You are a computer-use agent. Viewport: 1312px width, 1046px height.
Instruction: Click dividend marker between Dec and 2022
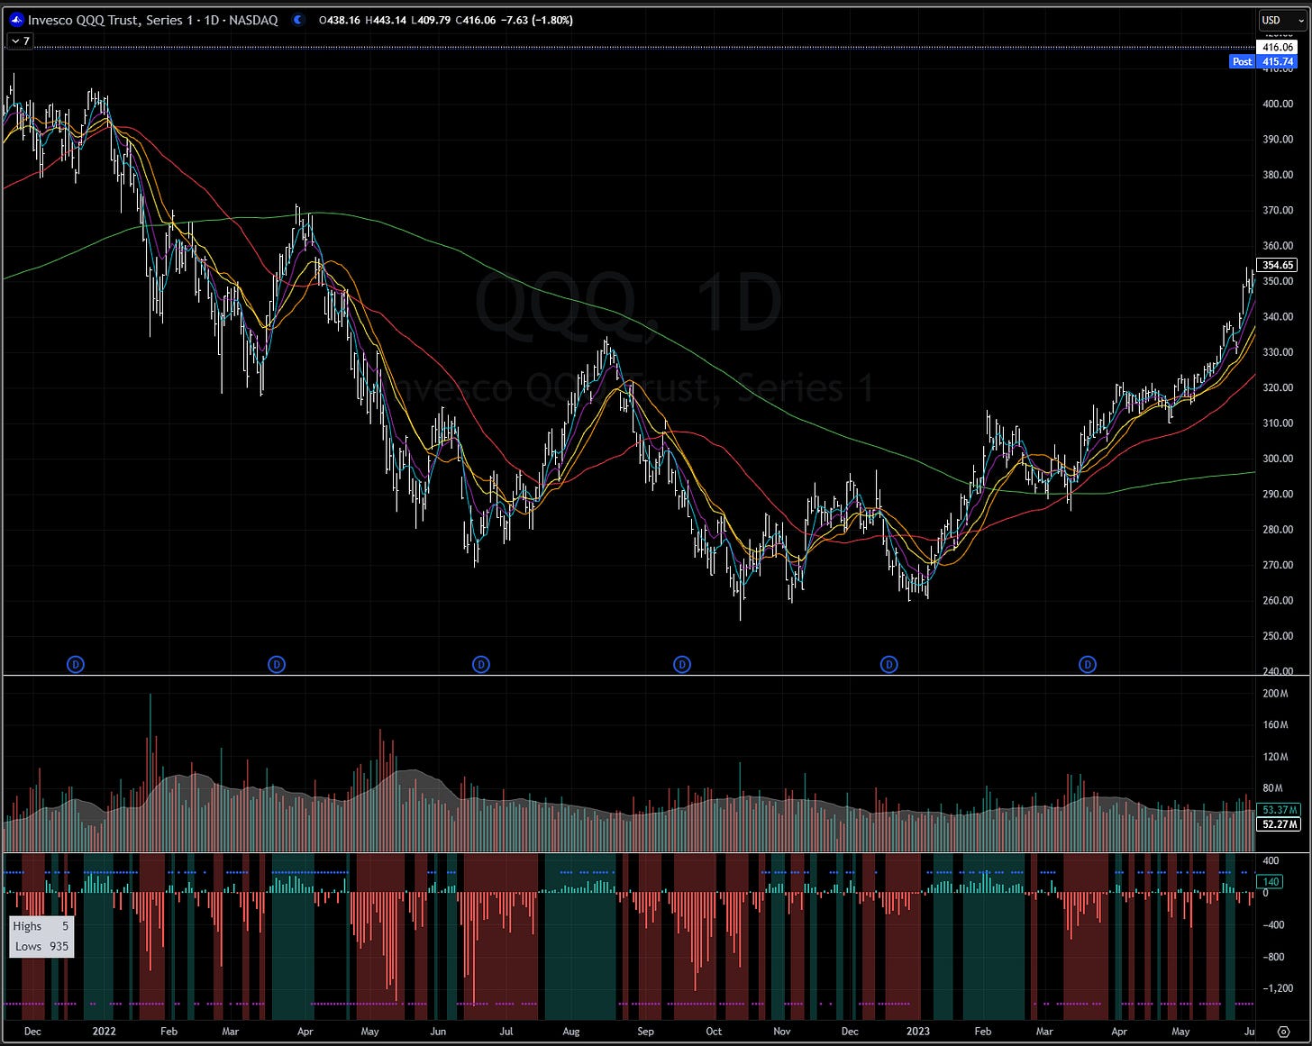pos(76,665)
